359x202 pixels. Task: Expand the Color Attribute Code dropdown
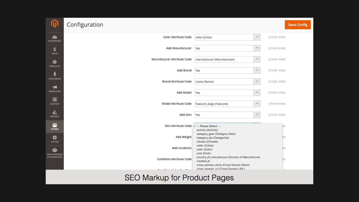(227, 37)
